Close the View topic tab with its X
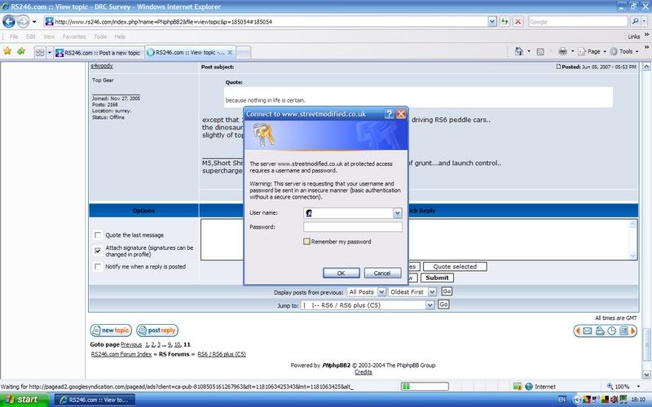Screen dimensions: 652x407 point(230,52)
